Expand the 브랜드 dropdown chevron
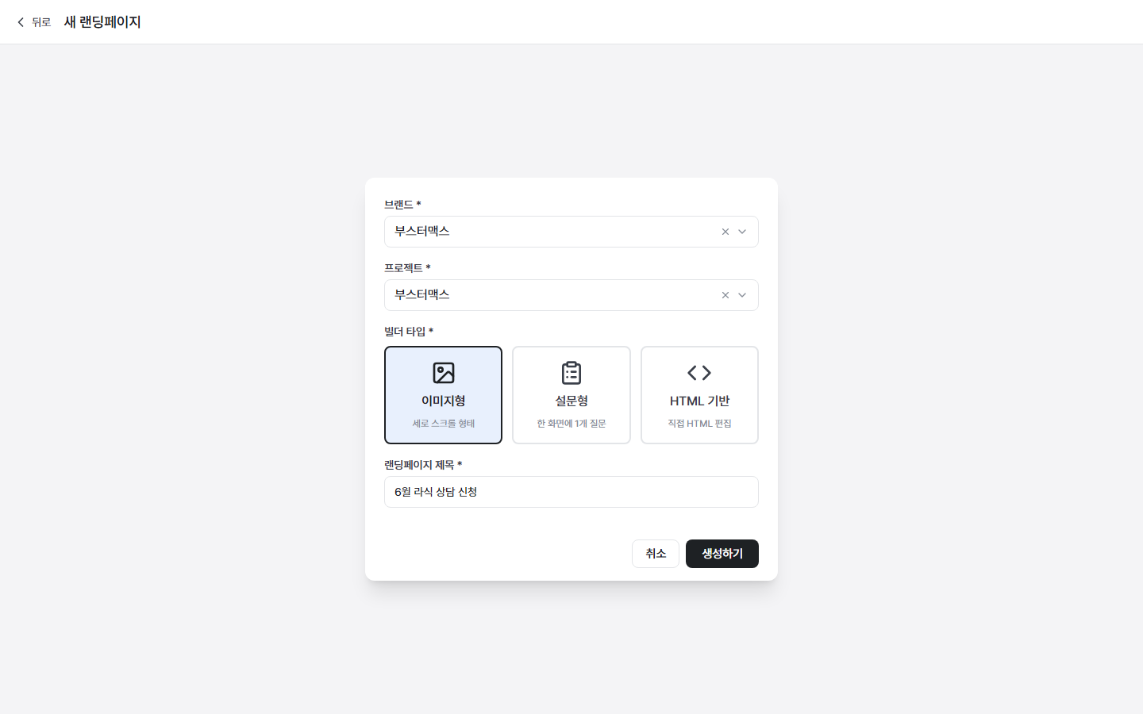The height and width of the screenshot is (714, 1143). [x=742, y=232]
